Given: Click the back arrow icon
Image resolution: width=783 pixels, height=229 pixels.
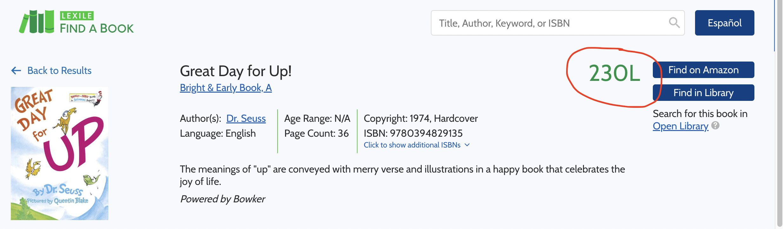Looking at the screenshot, I should (16, 70).
